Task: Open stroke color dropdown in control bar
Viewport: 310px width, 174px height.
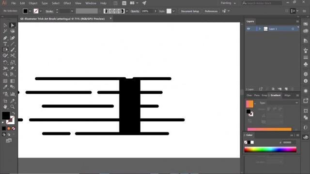Action: point(41,11)
